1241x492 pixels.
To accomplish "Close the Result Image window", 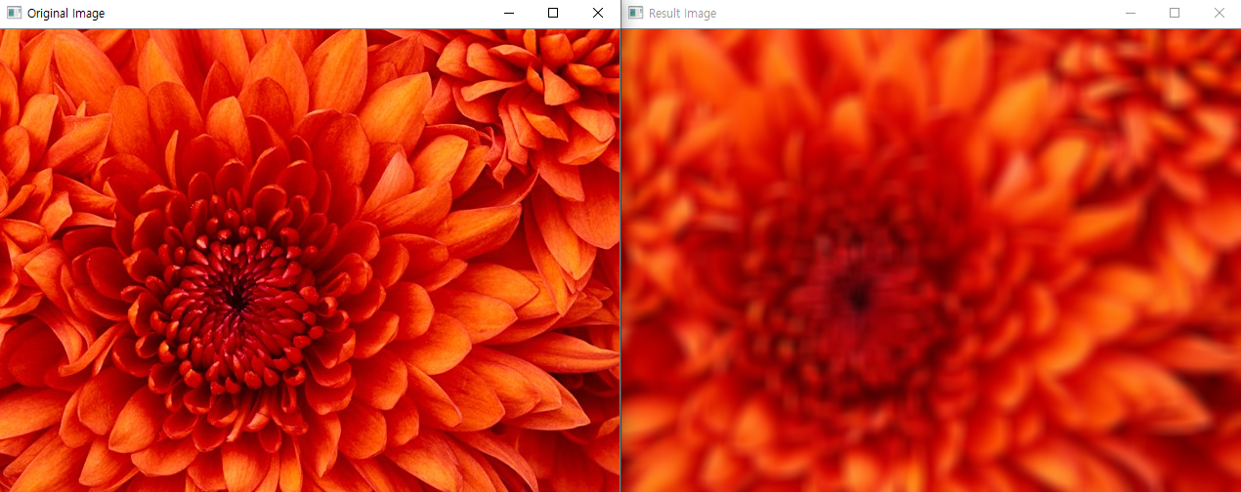I will (x=1219, y=14).
